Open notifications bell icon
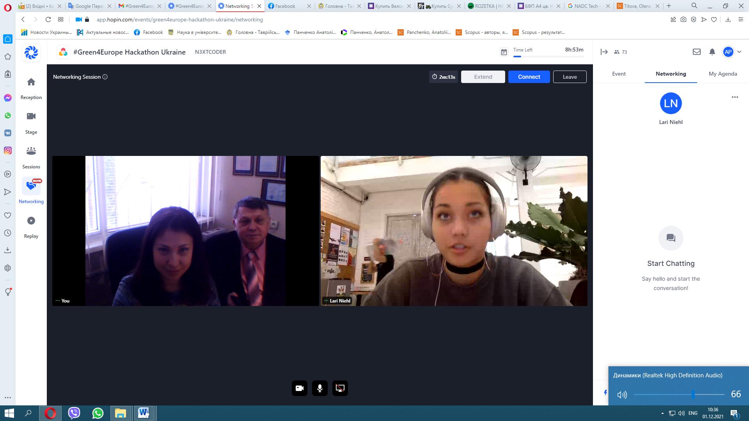Screen dimensions: 749x421 tap(712, 52)
